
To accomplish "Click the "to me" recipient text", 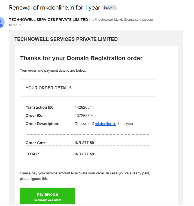I will pyautogui.click(x=13, y=25).
